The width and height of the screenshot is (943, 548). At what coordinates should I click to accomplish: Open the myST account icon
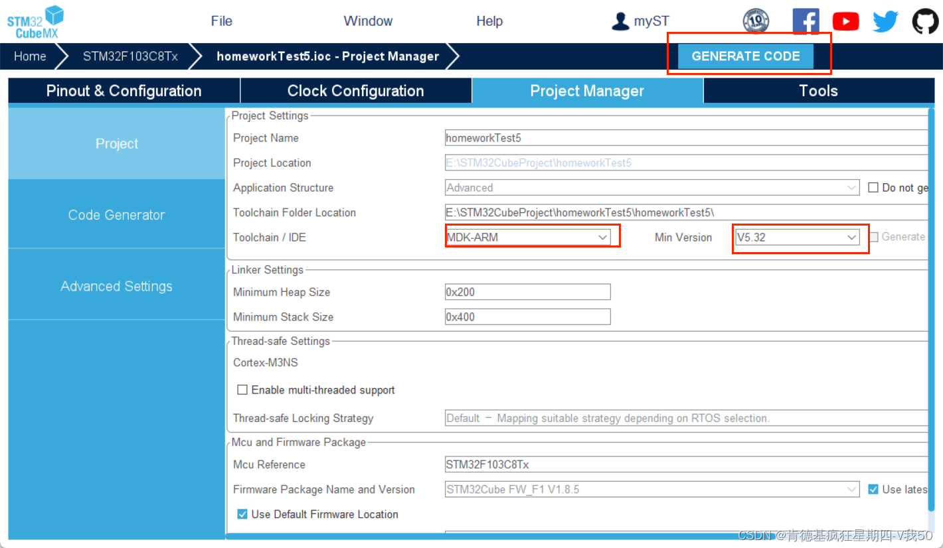click(620, 21)
